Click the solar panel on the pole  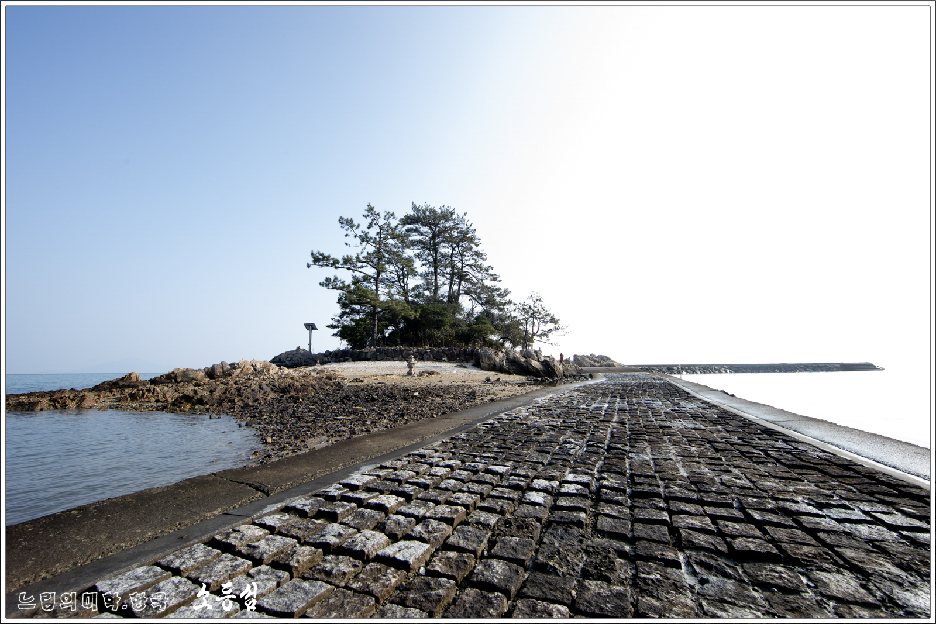tap(310, 327)
